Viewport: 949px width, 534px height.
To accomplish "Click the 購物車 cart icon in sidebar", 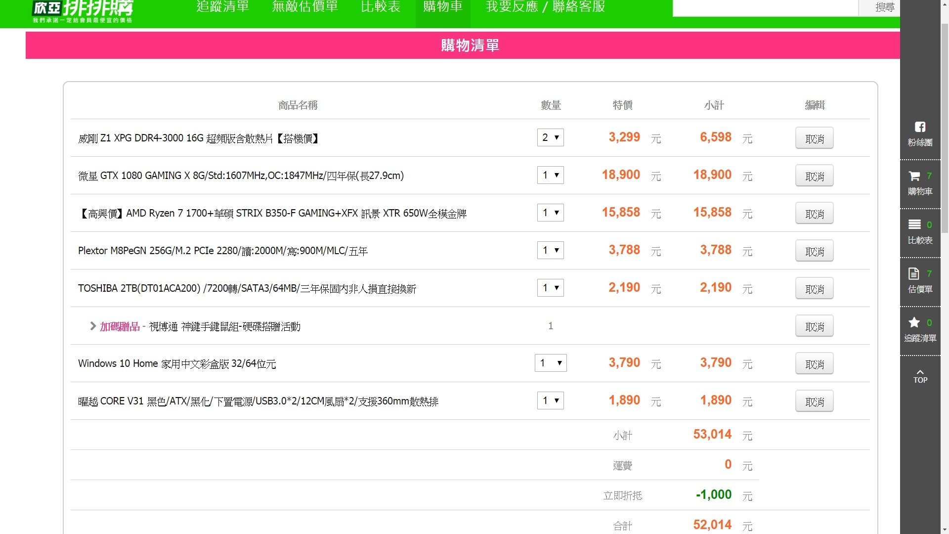I will tap(914, 177).
